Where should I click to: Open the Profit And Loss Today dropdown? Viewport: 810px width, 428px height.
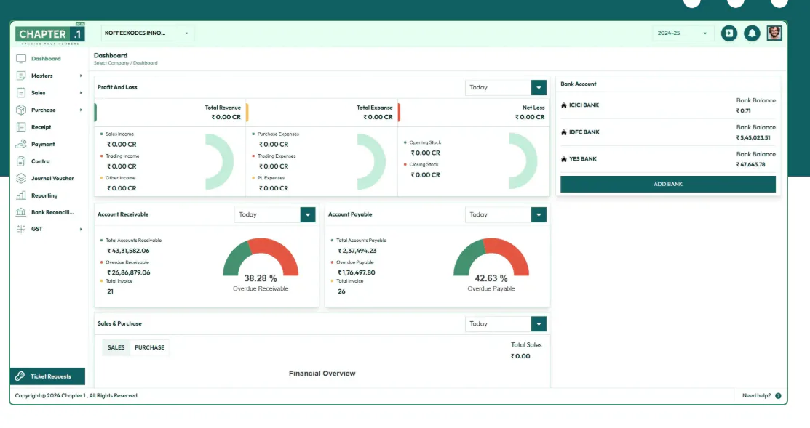tap(506, 87)
